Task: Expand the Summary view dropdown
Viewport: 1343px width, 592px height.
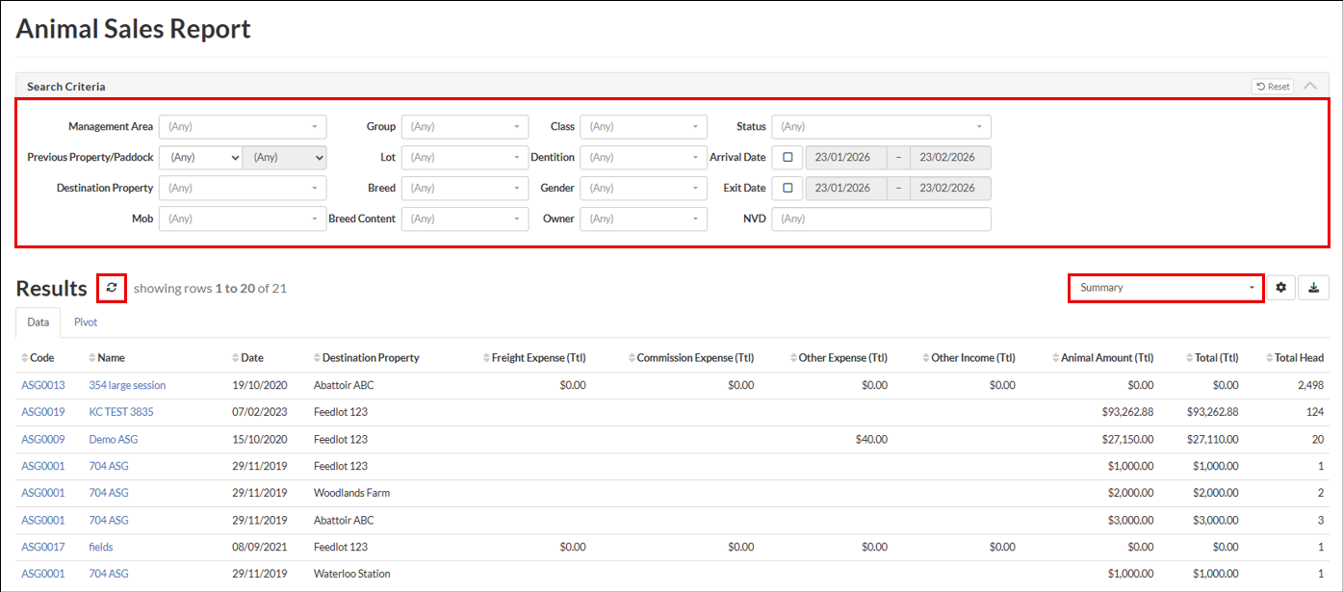Action: click(1166, 288)
